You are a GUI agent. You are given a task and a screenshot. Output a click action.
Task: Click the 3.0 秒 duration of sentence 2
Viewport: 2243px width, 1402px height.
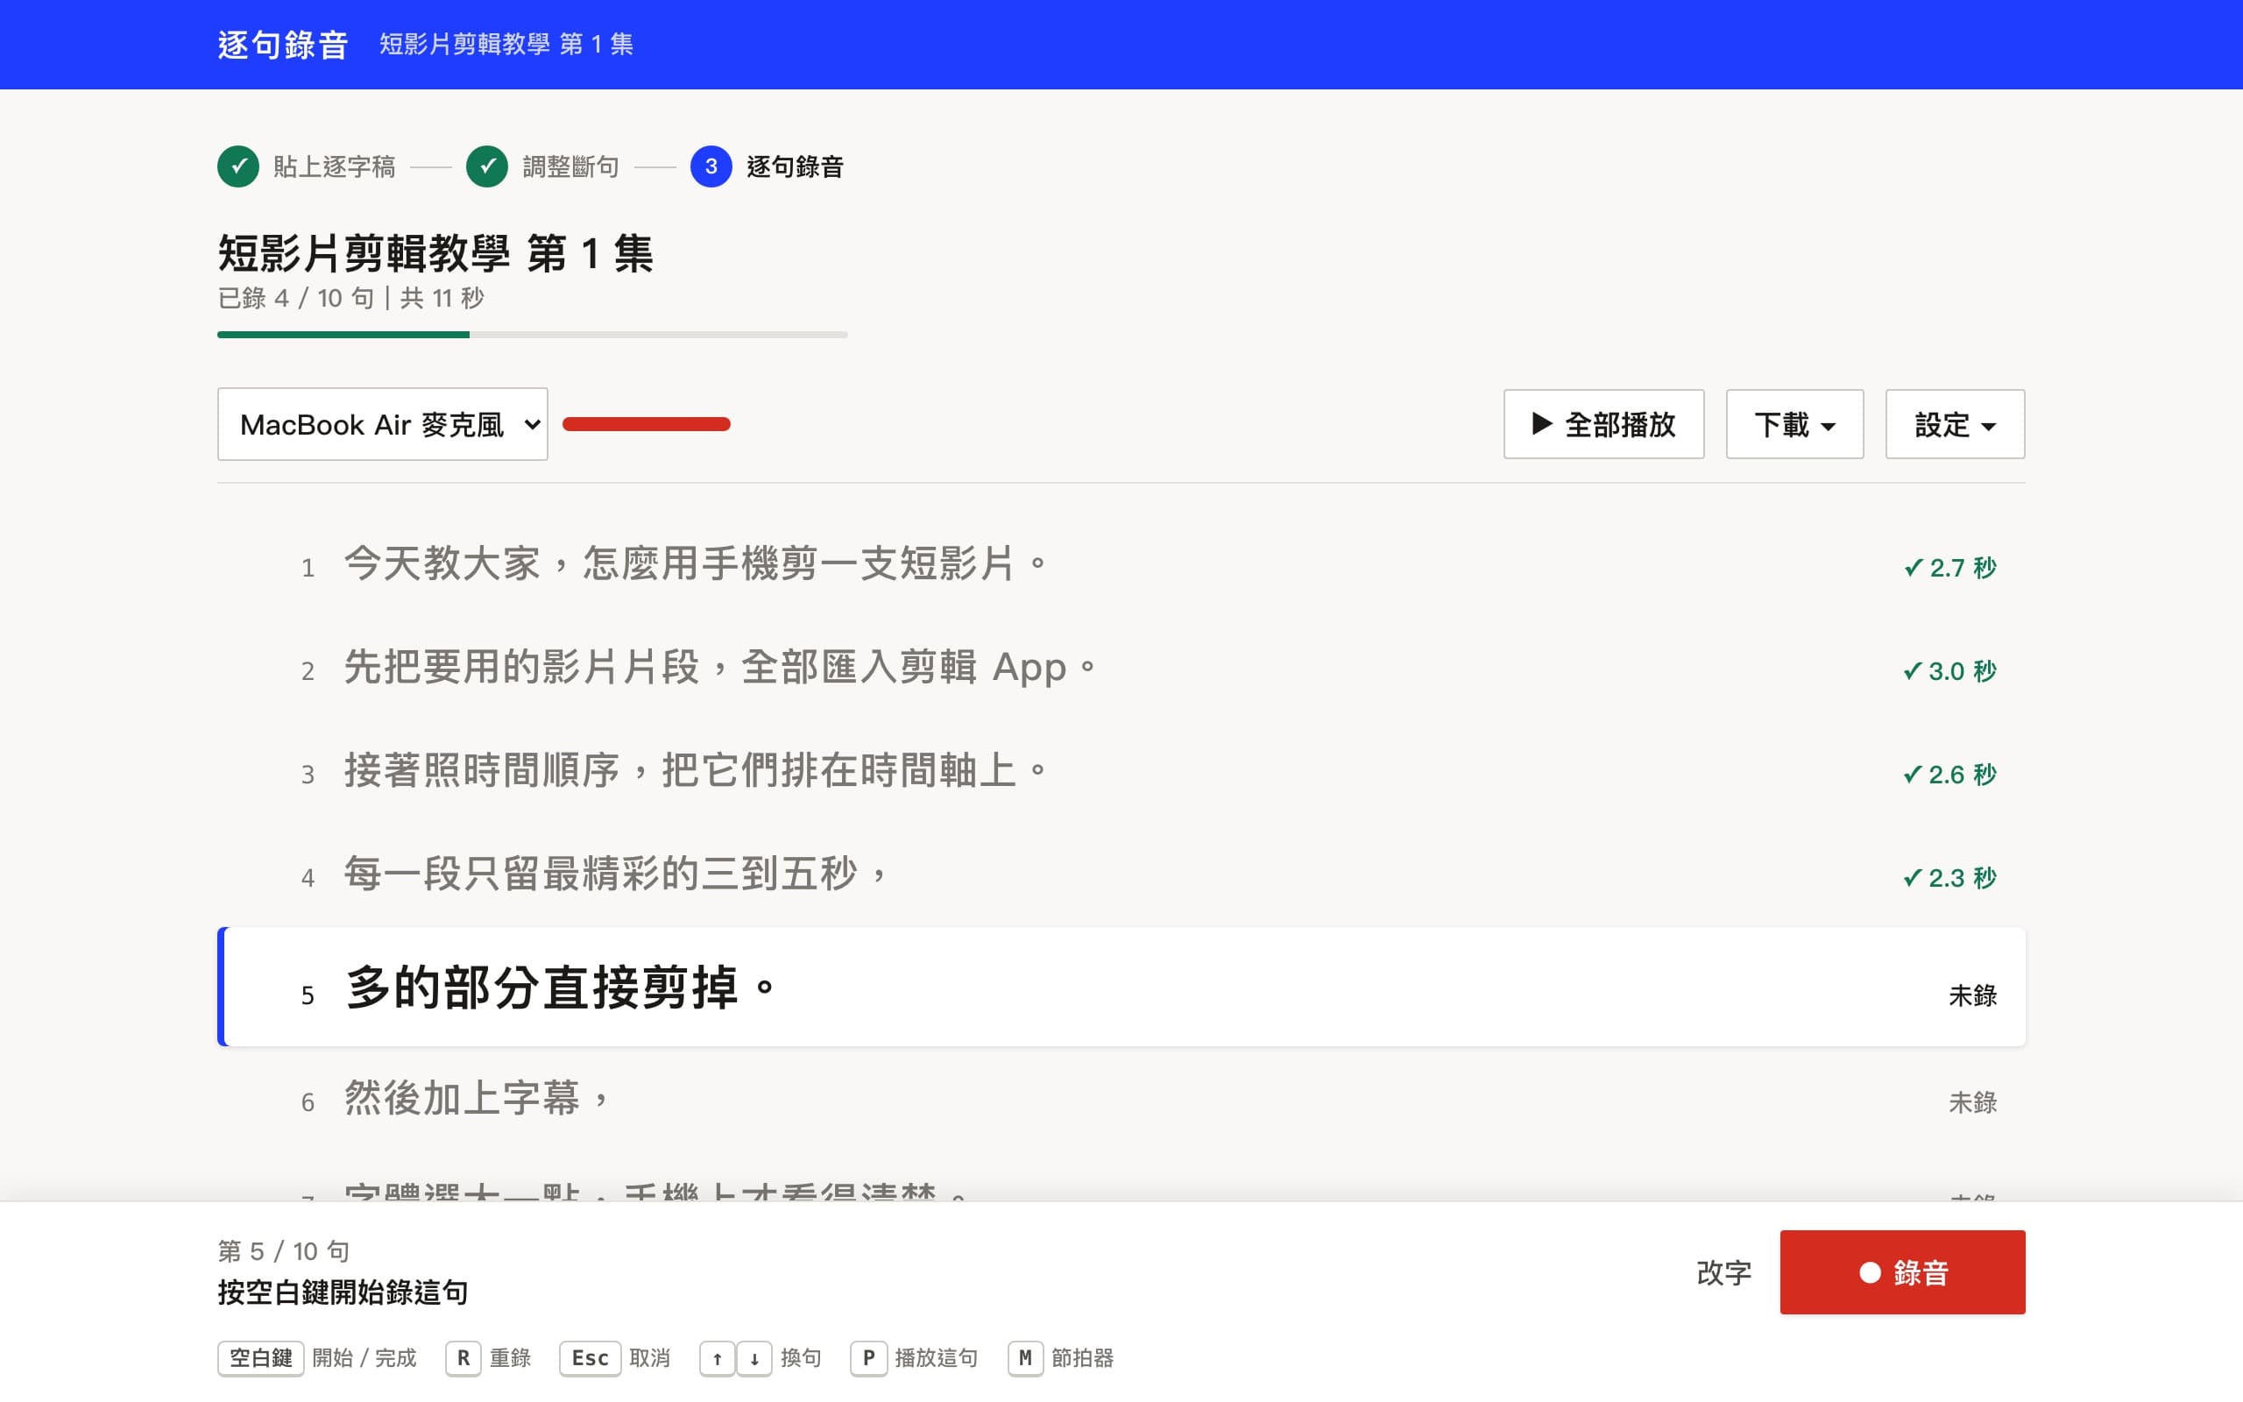click(1949, 671)
